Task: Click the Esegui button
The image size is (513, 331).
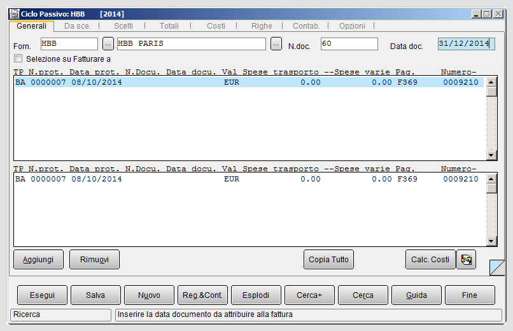Action: (42, 295)
